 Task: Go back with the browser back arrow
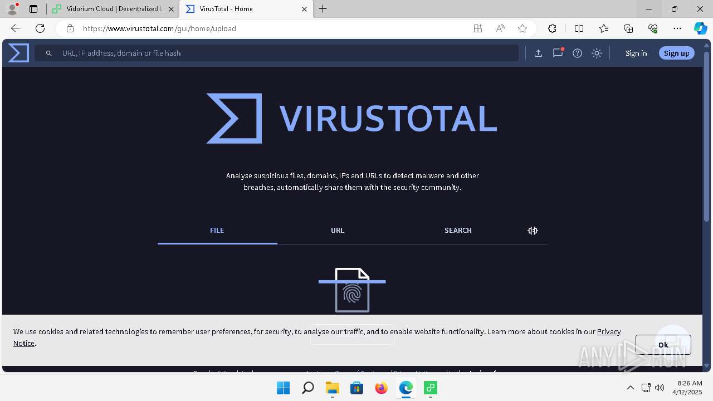point(16,28)
